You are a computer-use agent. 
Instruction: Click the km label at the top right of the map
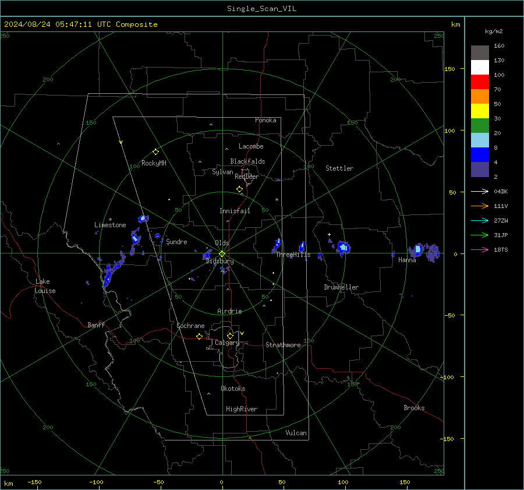click(455, 24)
